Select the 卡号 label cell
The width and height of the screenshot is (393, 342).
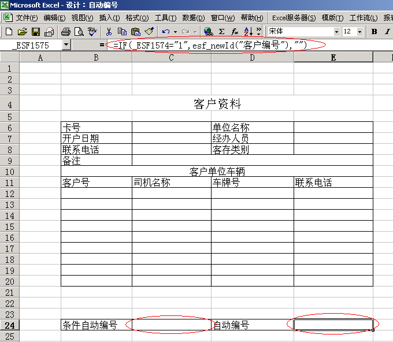(x=97, y=127)
